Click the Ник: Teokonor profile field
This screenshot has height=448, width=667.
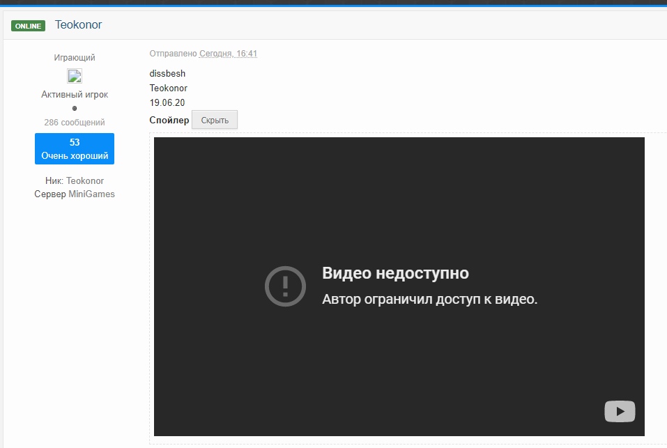75,180
